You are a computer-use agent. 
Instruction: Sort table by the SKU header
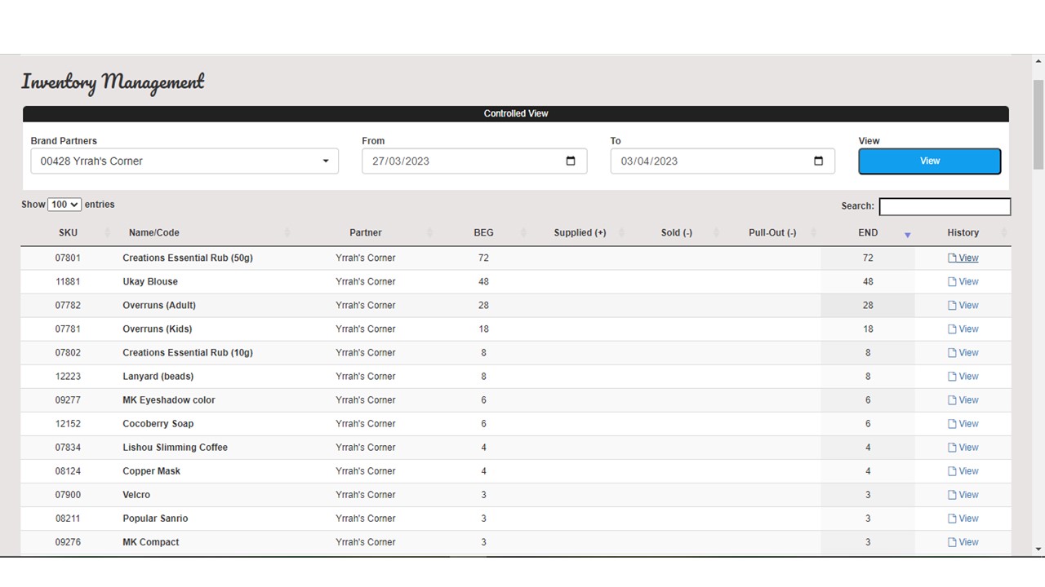point(68,233)
